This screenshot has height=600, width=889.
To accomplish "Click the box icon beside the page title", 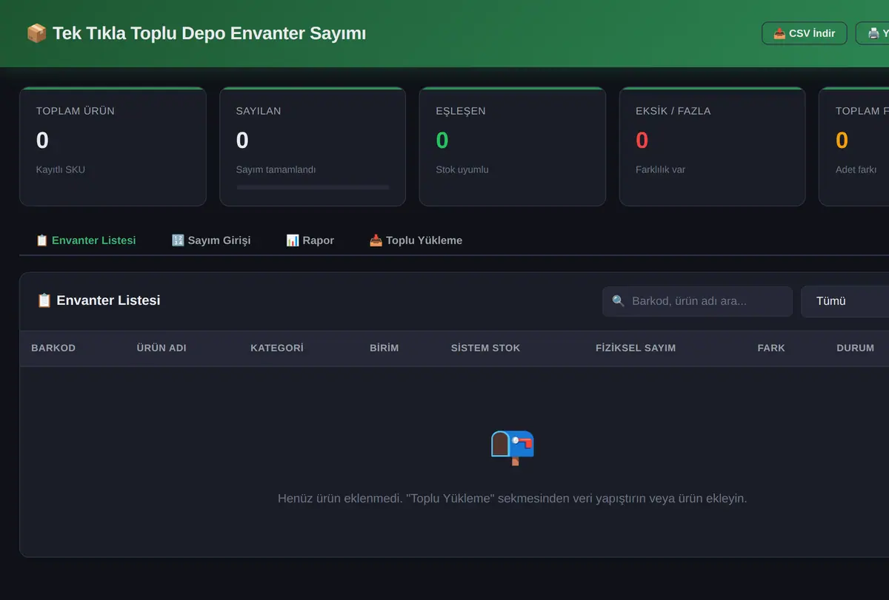I will [x=36, y=33].
